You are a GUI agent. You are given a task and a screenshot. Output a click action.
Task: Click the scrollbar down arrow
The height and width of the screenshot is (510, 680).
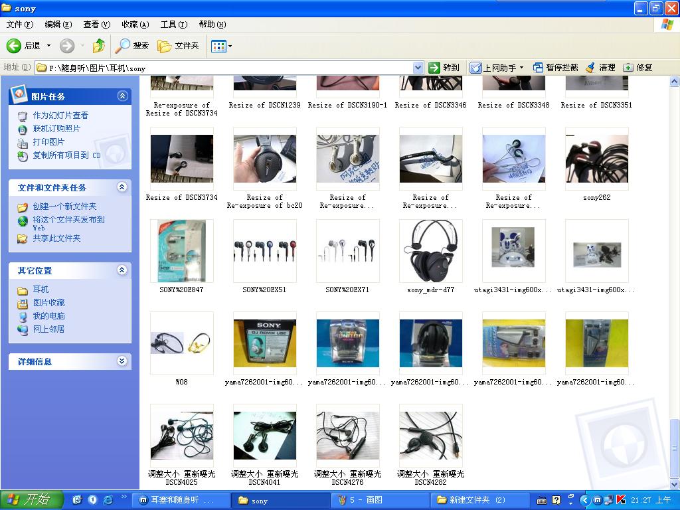click(675, 484)
